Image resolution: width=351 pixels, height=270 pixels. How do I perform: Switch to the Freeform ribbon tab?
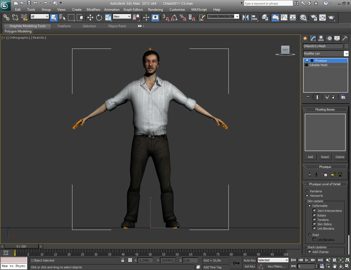point(64,26)
